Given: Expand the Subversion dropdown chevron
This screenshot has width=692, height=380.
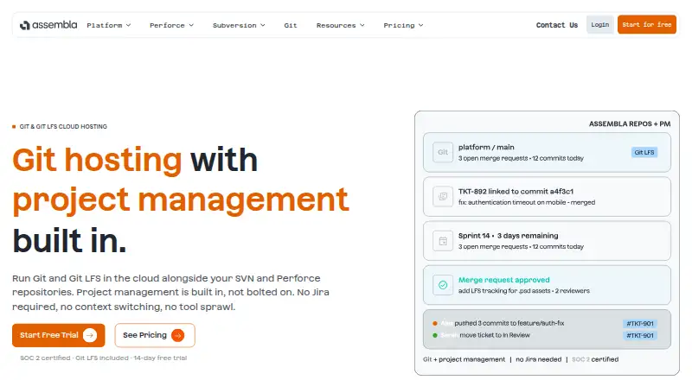Looking at the screenshot, I should tap(263, 25).
